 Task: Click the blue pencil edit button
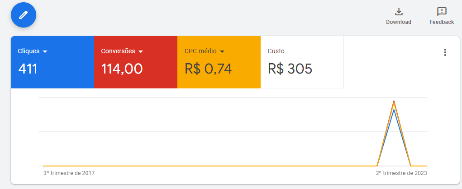pos(24,14)
